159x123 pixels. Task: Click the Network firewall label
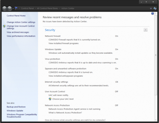(53, 36)
